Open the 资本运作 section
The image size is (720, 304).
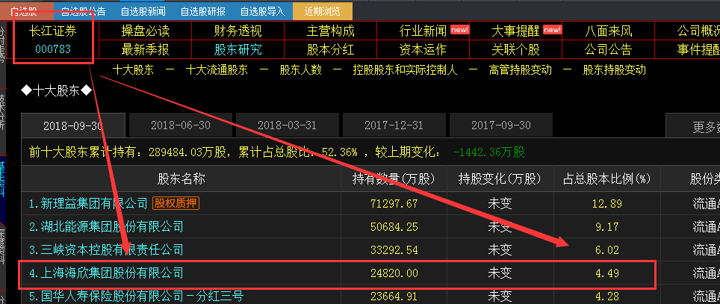[423, 49]
